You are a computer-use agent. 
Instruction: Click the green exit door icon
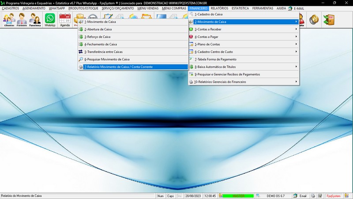(x=329, y=19)
